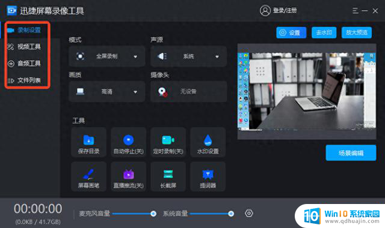Click the blue 设置 button

tap(291, 32)
